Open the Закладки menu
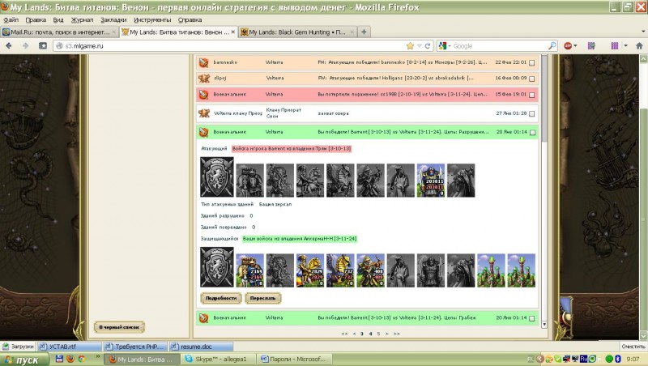This screenshot has width=648, height=366. click(113, 18)
